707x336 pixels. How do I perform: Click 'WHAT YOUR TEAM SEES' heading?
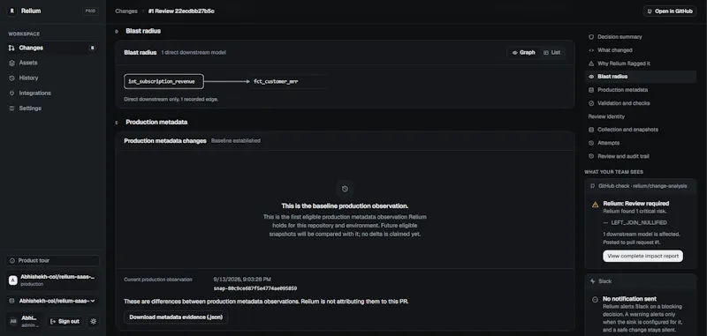tap(613, 172)
